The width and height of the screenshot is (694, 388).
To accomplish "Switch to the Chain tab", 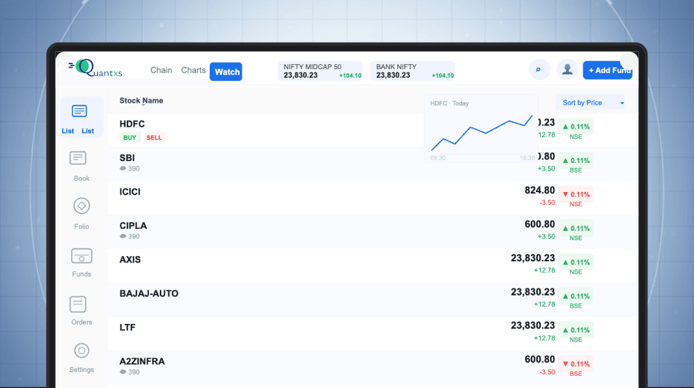I will [161, 70].
